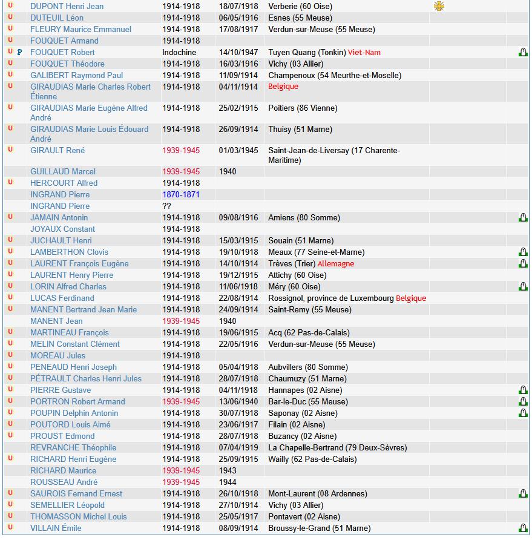Click the tombstone icon in FOUQUET Robert row
532x540 pixels.
523,53
